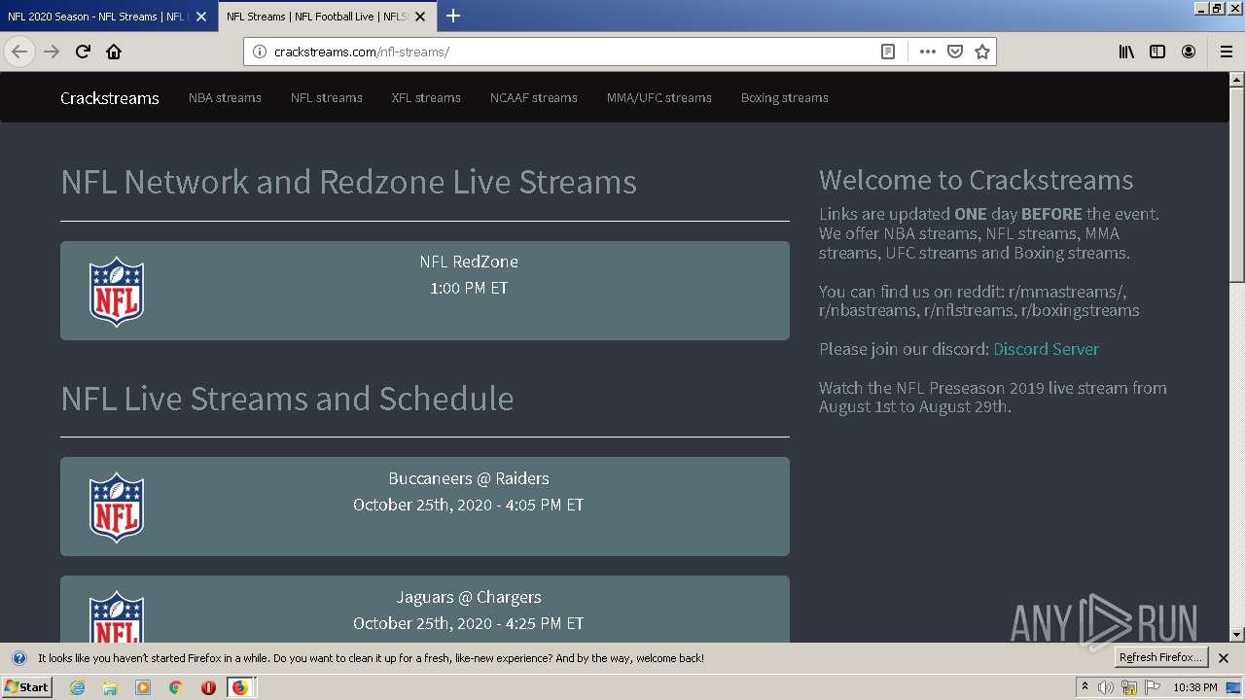This screenshot has width=1245, height=700.
Task: Switch to the NFL 2020 Season tab
Action: pyautogui.click(x=109, y=17)
